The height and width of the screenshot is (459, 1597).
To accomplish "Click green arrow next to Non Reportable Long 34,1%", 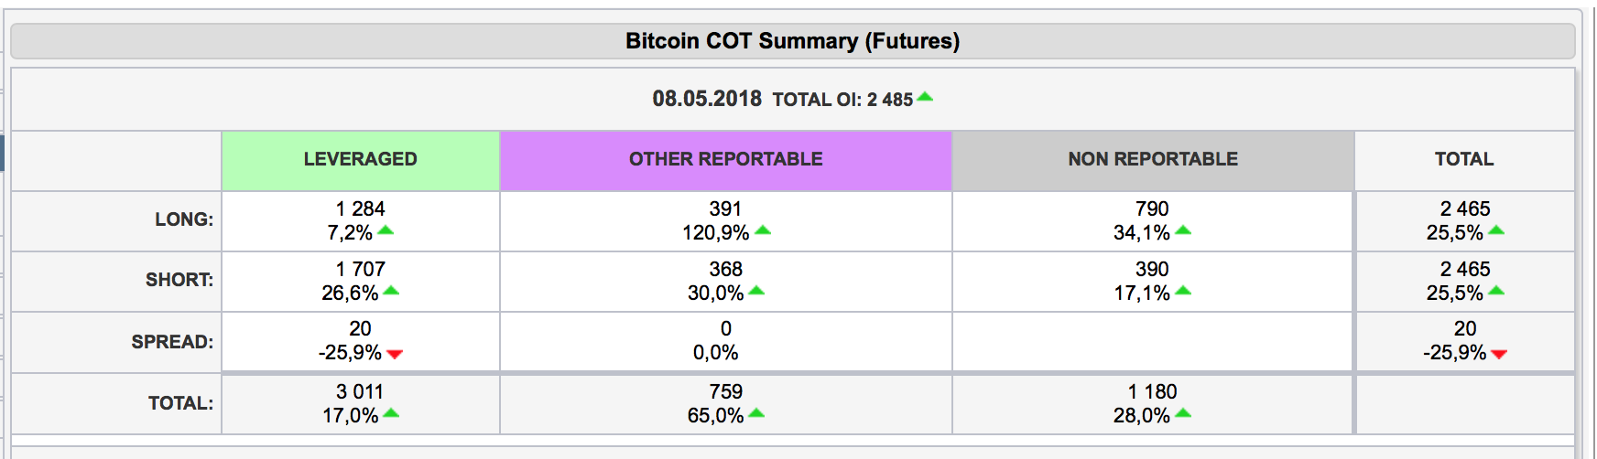I will [1183, 230].
